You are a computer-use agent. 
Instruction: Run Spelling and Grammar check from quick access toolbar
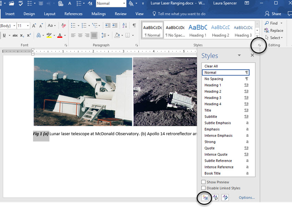coord(21,3)
